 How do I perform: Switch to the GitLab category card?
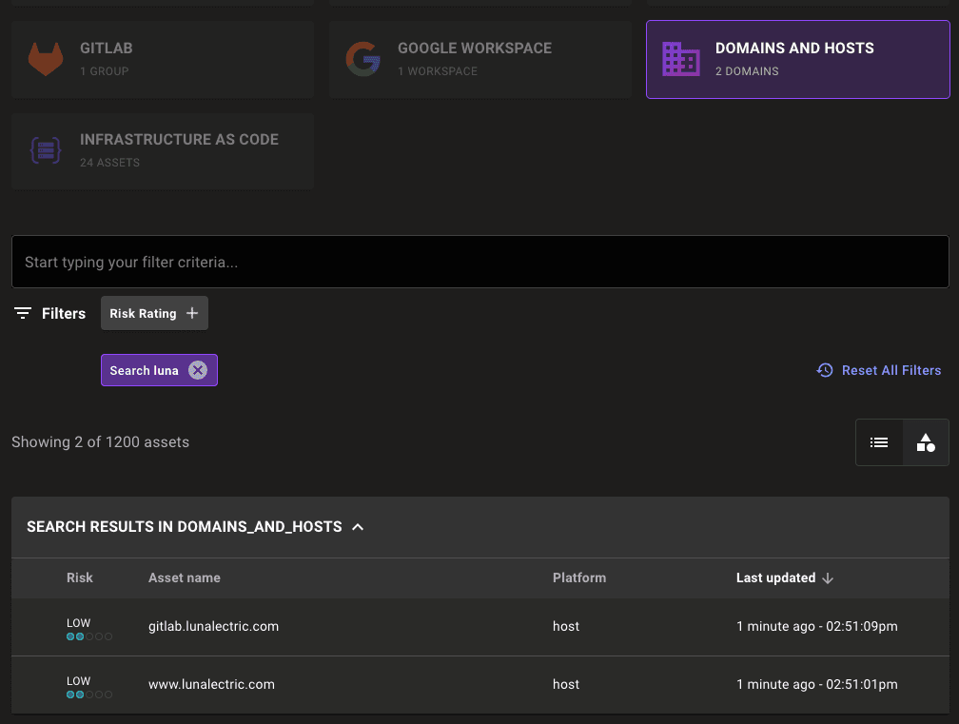pyautogui.click(x=162, y=59)
